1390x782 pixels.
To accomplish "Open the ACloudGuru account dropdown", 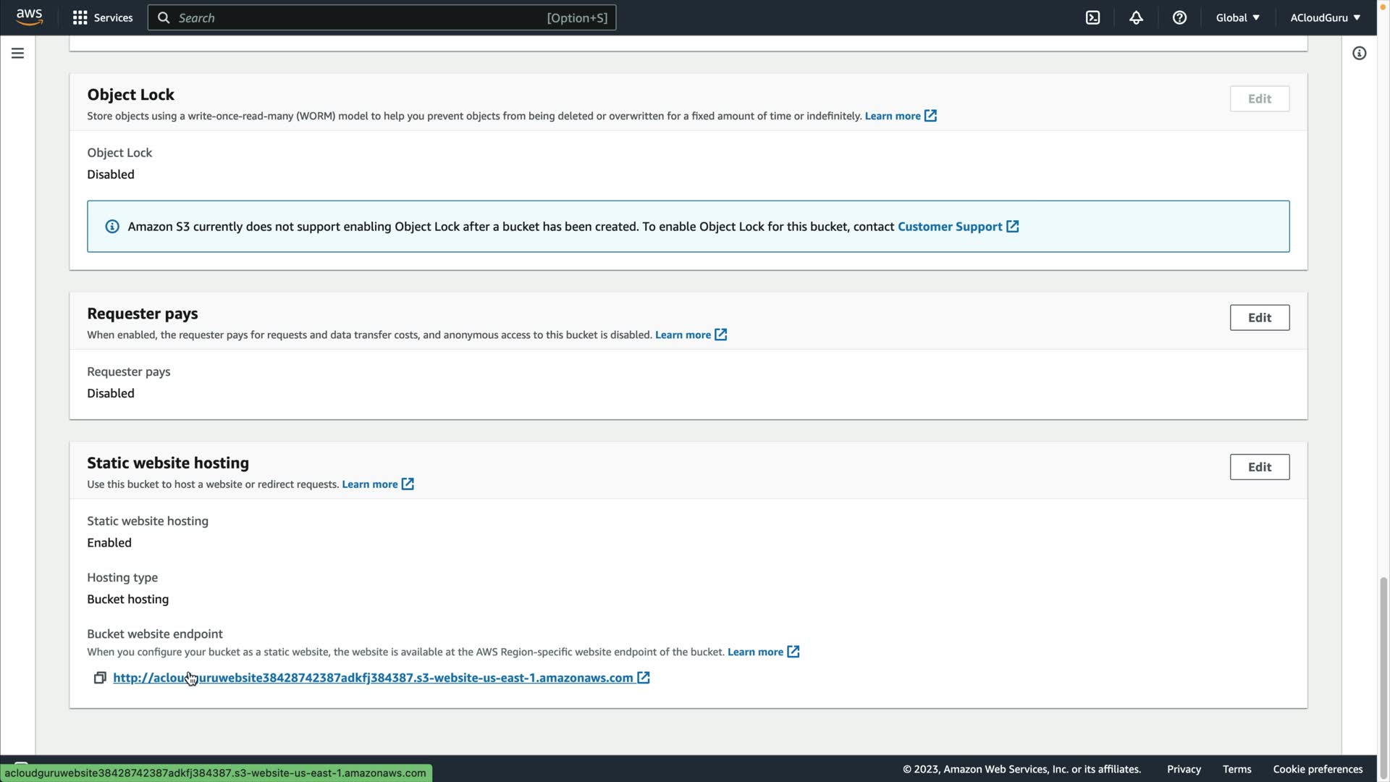I will coord(1325,17).
